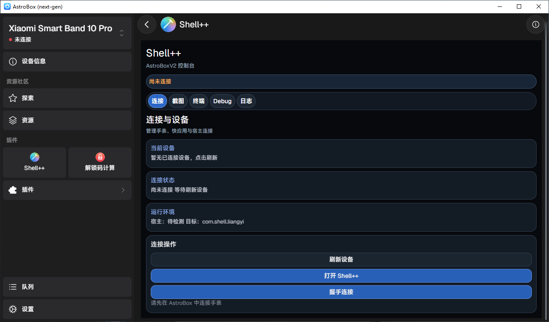The image size is (549, 322).
Task: Maximize the AstroBox window
Action: [x=519, y=6]
